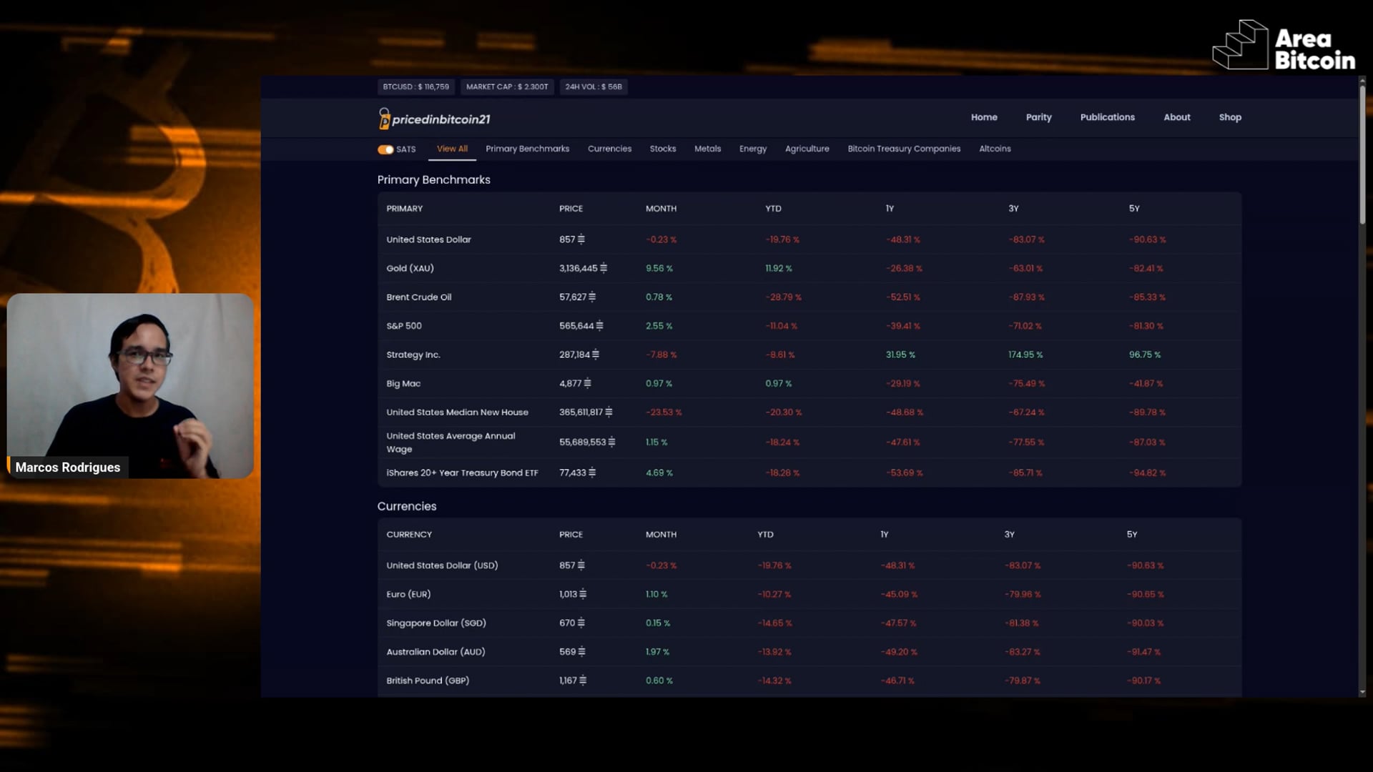Open the Altcoins tab

[x=994, y=149]
